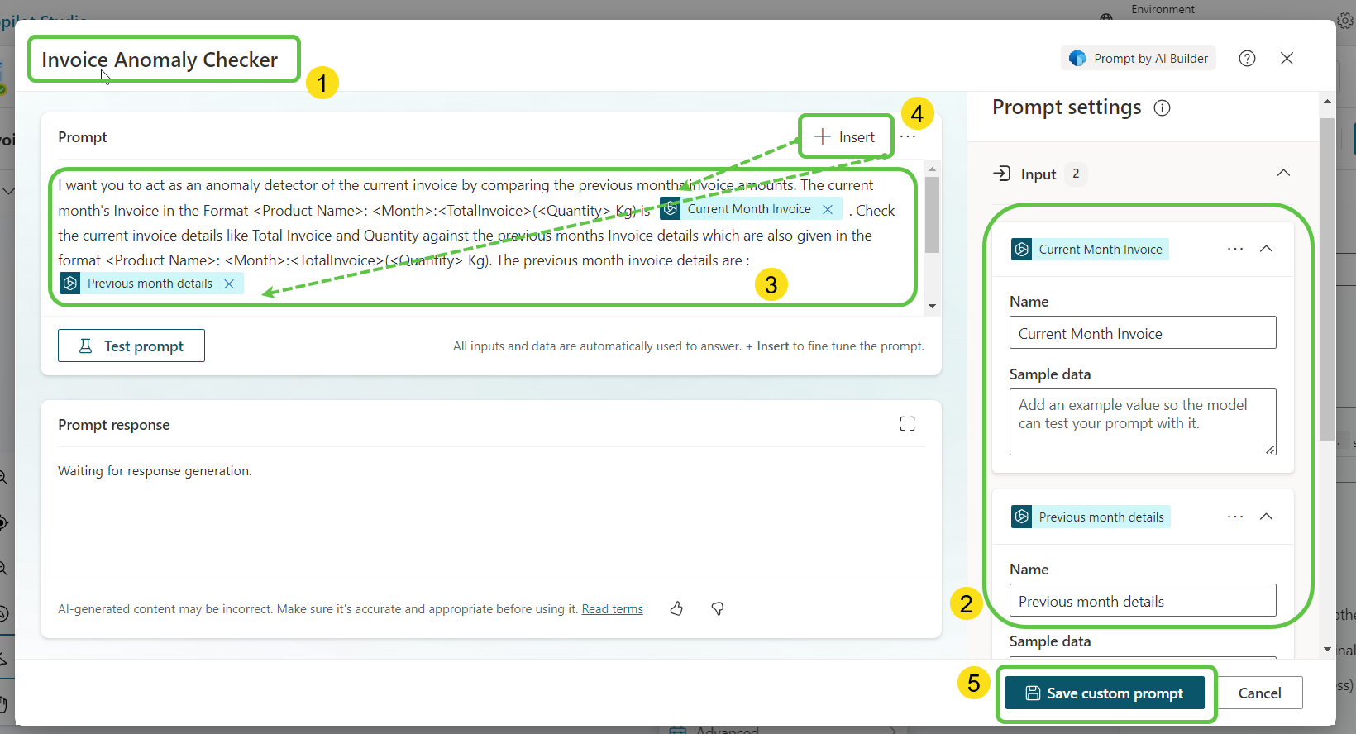Screen dimensions: 1356x734
Task: Click Insert button in Prompt panel
Action: click(845, 137)
